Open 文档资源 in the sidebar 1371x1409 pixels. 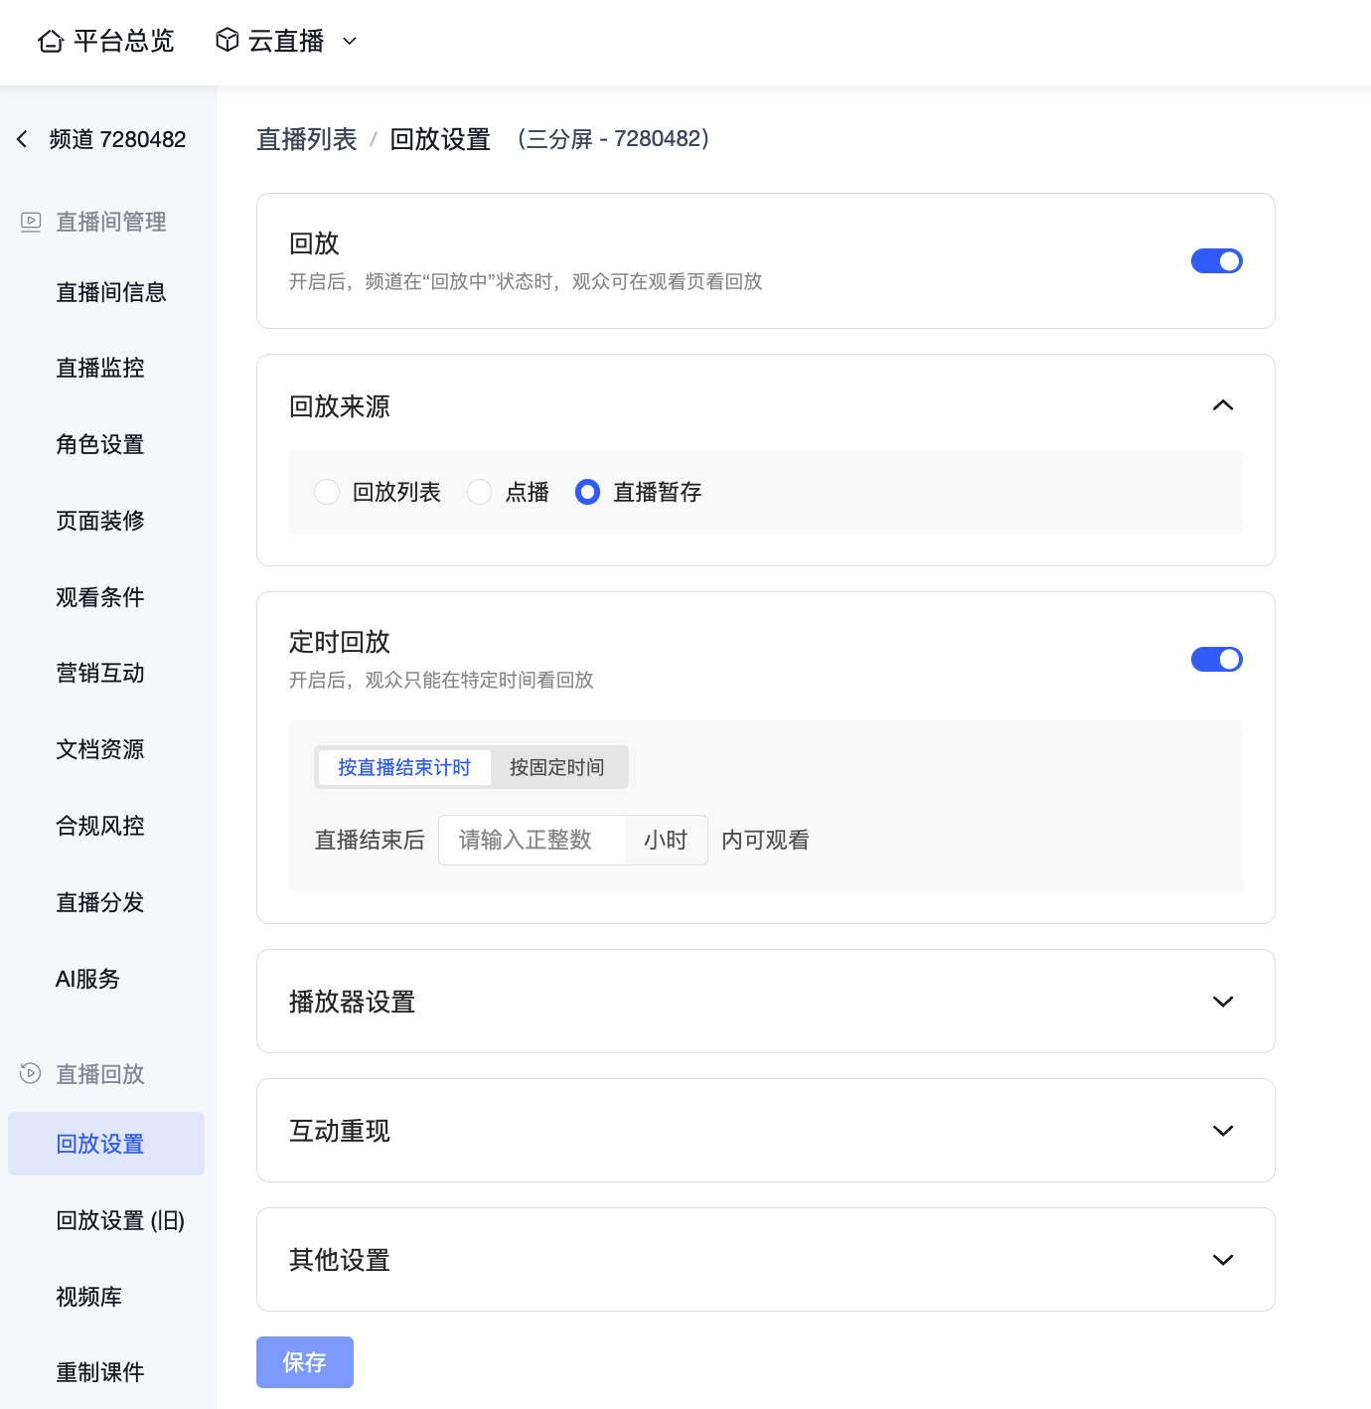(100, 749)
